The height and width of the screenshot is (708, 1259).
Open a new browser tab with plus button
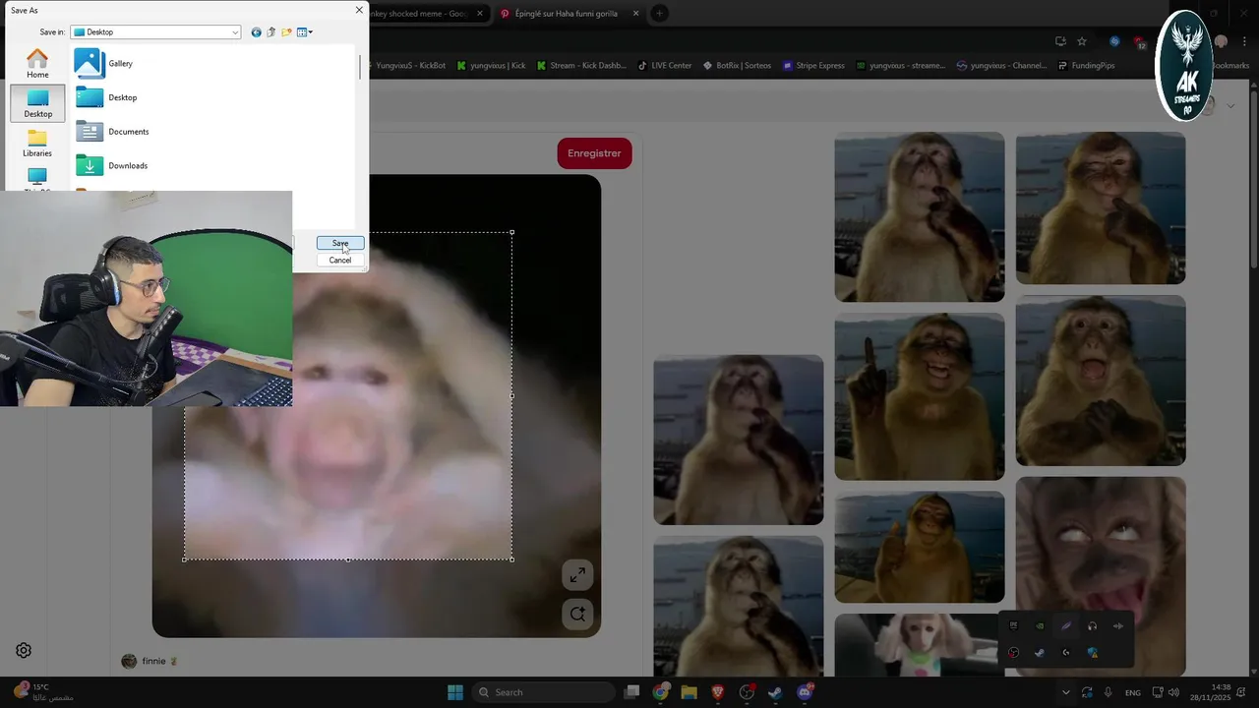(x=659, y=14)
